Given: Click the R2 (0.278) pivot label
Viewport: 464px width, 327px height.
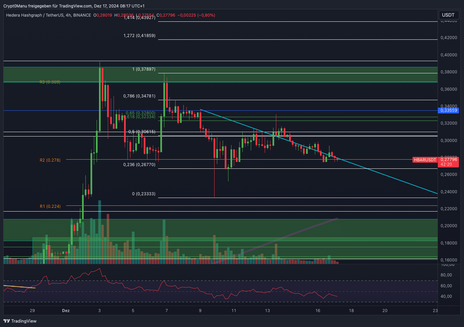Looking at the screenshot, I should coord(50,160).
